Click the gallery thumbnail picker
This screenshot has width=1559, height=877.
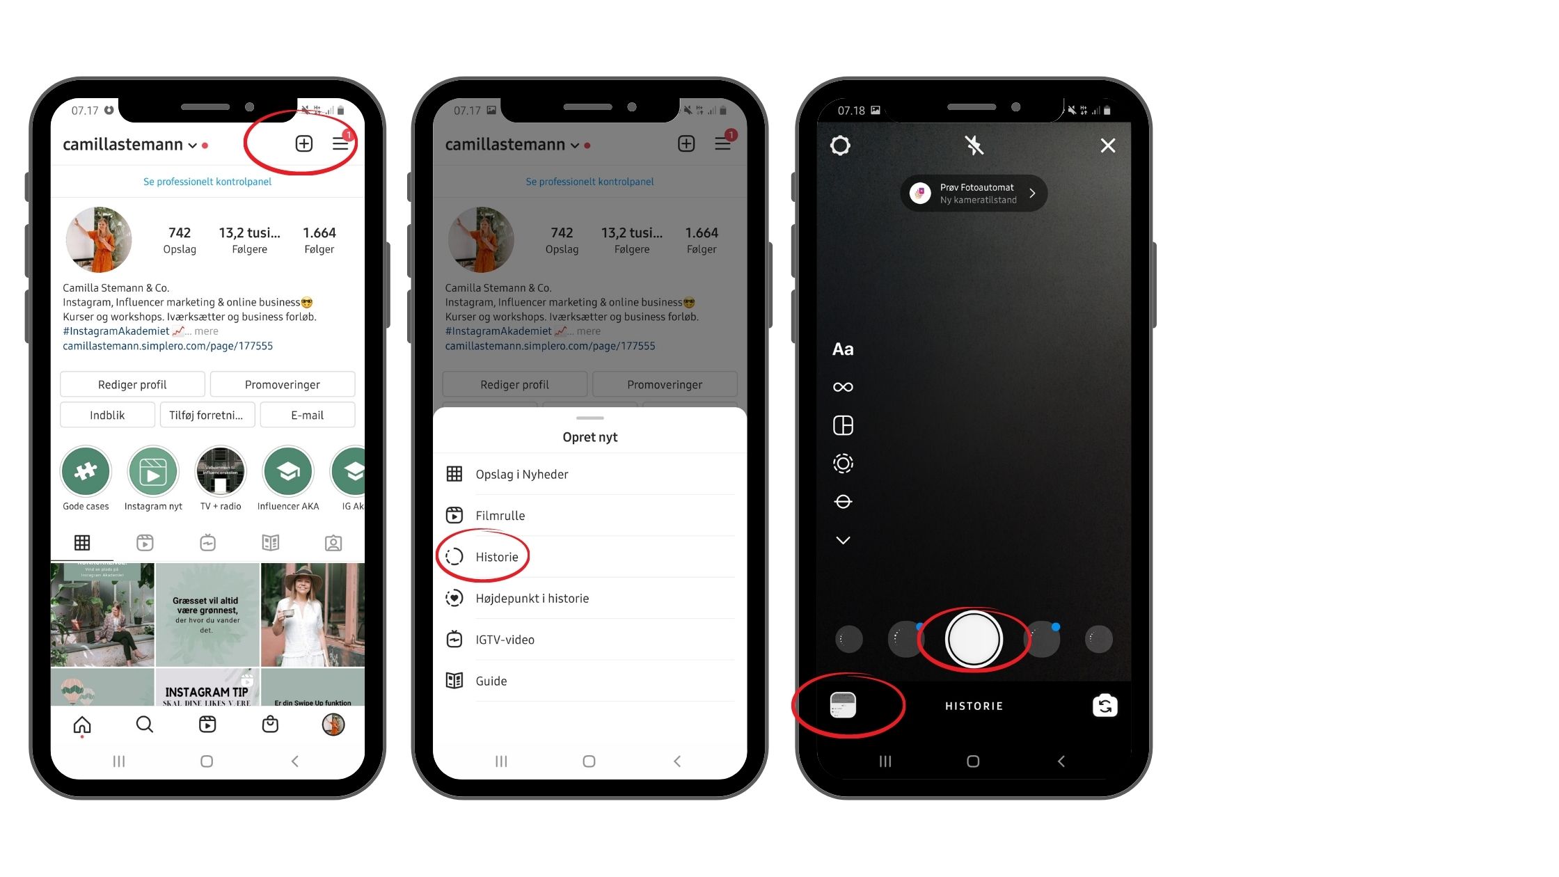tap(845, 706)
